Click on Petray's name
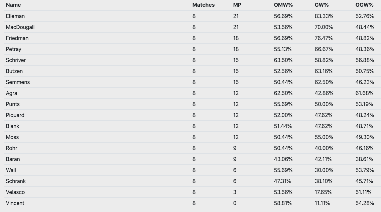This screenshot has width=381, height=212. pyautogui.click(x=13, y=49)
